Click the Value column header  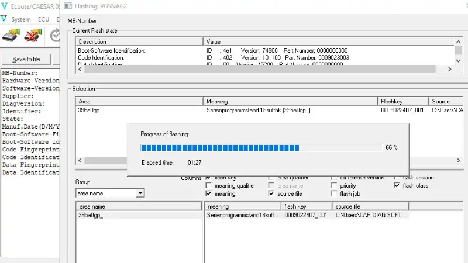pyautogui.click(x=329, y=41)
